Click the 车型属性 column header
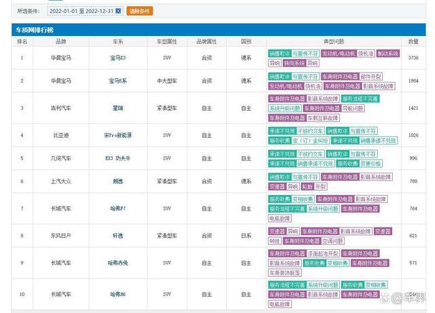 pos(167,41)
